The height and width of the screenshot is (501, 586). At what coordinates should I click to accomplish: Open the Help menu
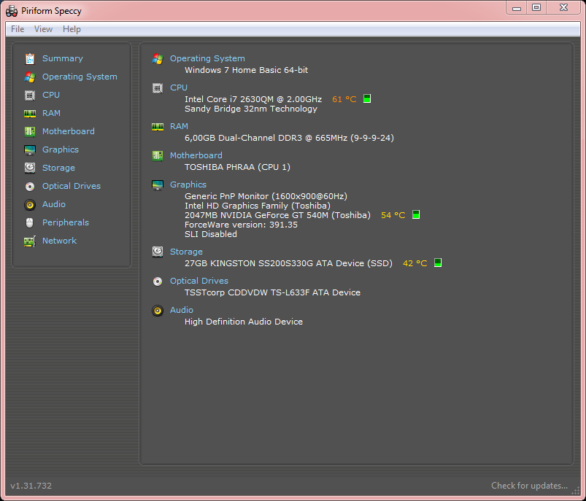tap(72, 29)
